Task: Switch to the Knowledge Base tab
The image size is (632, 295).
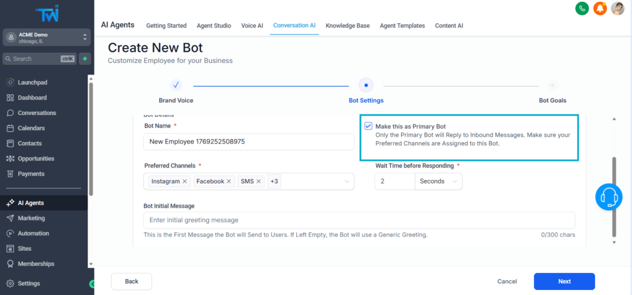Action: pos(347,26)
